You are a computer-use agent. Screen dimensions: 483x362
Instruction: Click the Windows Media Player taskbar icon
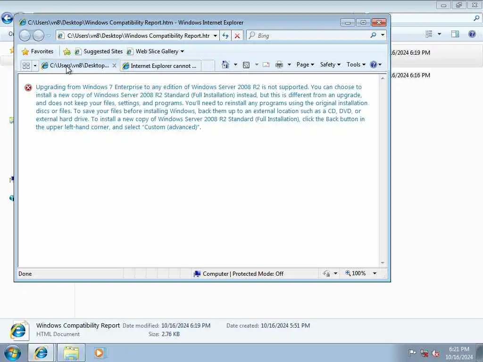(x=100, y=353)
